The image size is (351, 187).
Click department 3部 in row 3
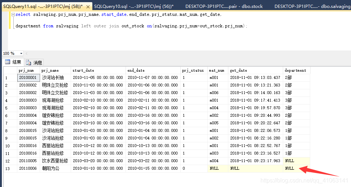coord(297,93)
